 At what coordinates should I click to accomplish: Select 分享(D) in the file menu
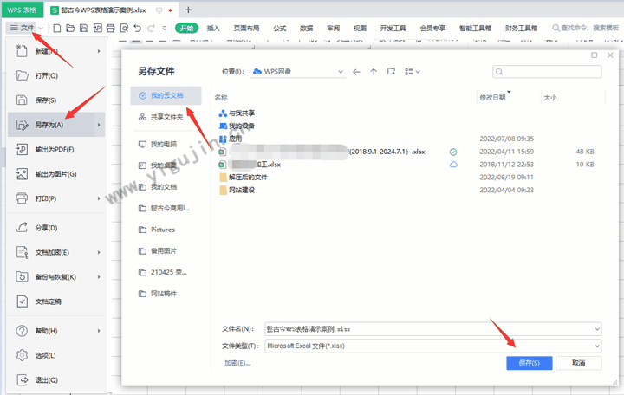coord(56,228)
